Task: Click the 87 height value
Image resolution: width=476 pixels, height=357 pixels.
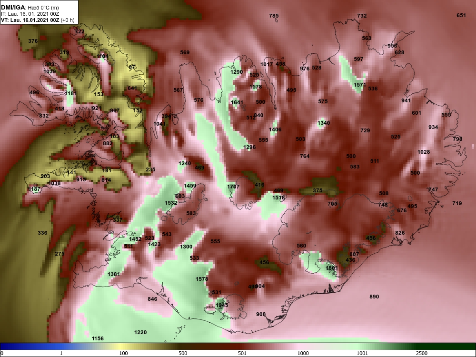Action: coord(132,67)
